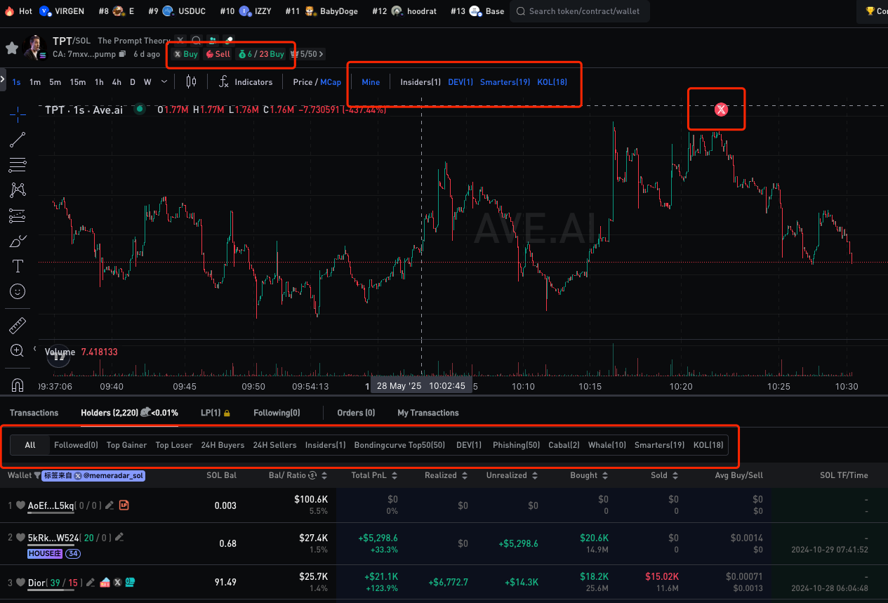Open wallet address 5kRk...W524
888x603 pixels.
pos(53,538)
